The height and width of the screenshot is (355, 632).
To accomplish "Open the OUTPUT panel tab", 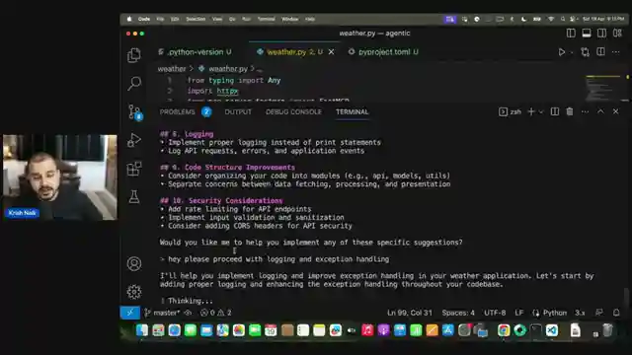I will point(238,111).
